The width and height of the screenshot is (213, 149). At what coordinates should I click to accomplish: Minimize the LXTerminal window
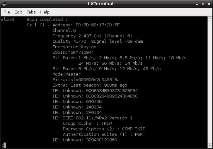[x=197, y=4]
